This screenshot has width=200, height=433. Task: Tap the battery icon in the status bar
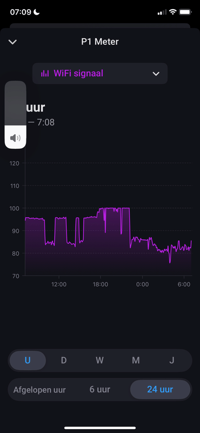point(185,12)
